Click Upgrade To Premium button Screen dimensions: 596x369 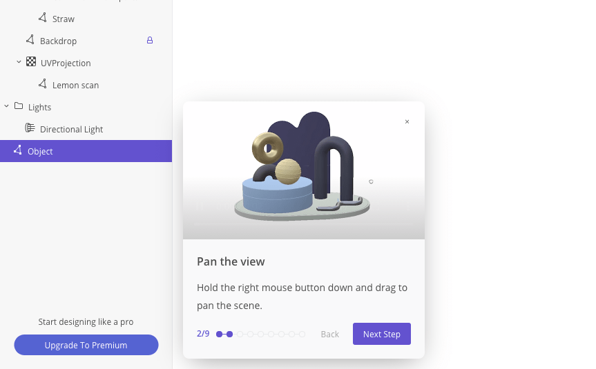click(86, 345)
